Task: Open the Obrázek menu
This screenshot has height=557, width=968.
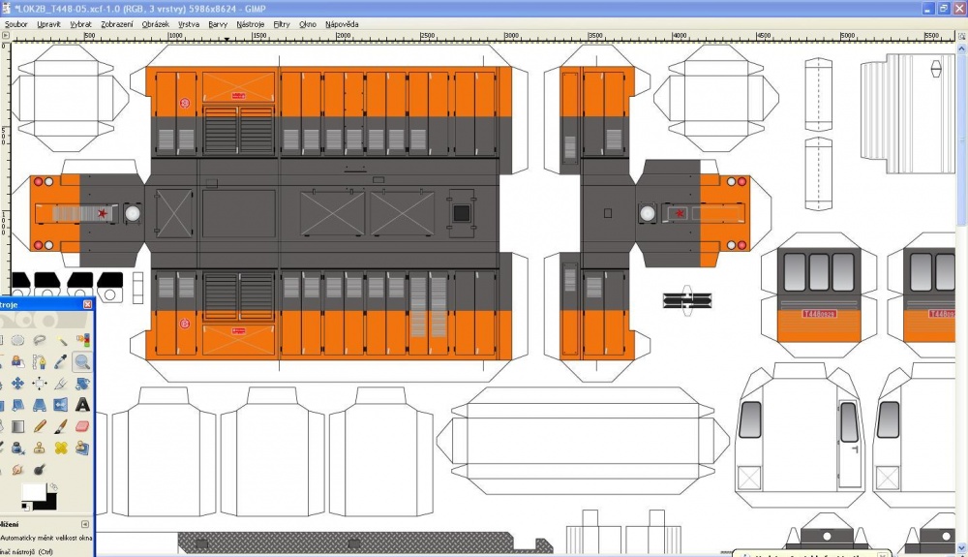Action: tap(155, 24)
